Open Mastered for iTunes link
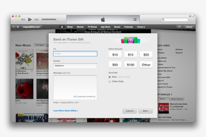The height and width of the screenshot is (137, 206). 165,87
